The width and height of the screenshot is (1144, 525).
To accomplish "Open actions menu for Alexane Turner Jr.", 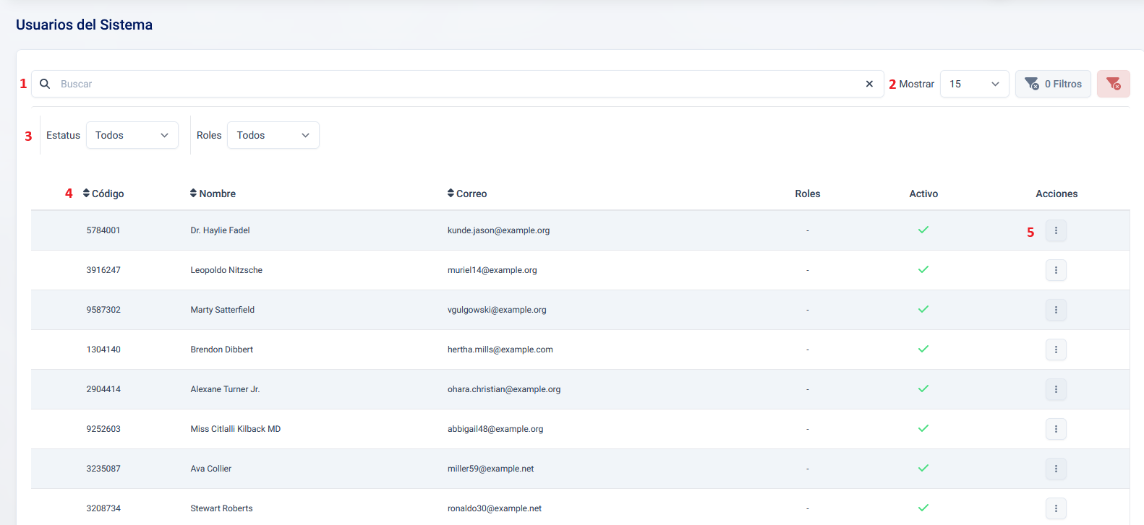I will tap(1056, 389).
